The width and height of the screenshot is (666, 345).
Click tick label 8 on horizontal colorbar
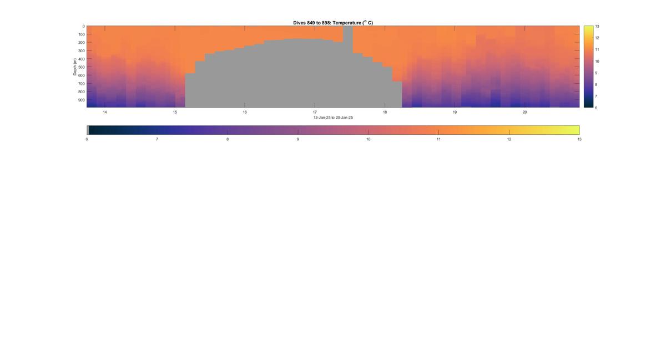coord(228,139)
